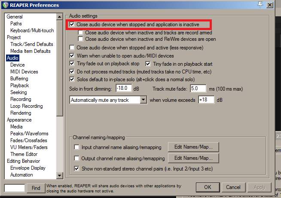Open the Envelope Display preferences page

28,168
